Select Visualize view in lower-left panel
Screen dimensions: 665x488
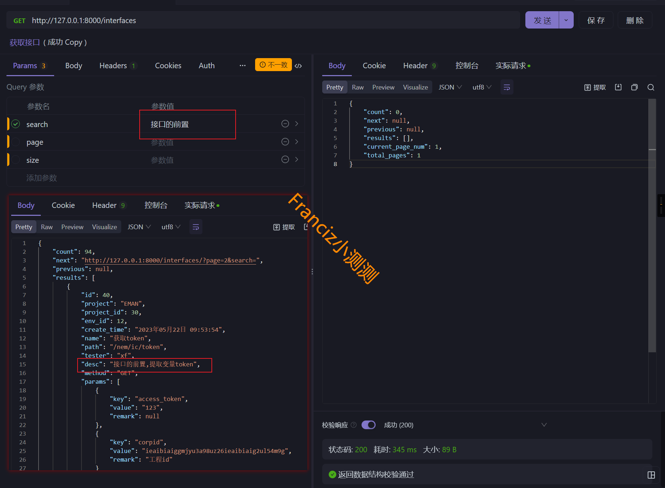coord(104,227)
